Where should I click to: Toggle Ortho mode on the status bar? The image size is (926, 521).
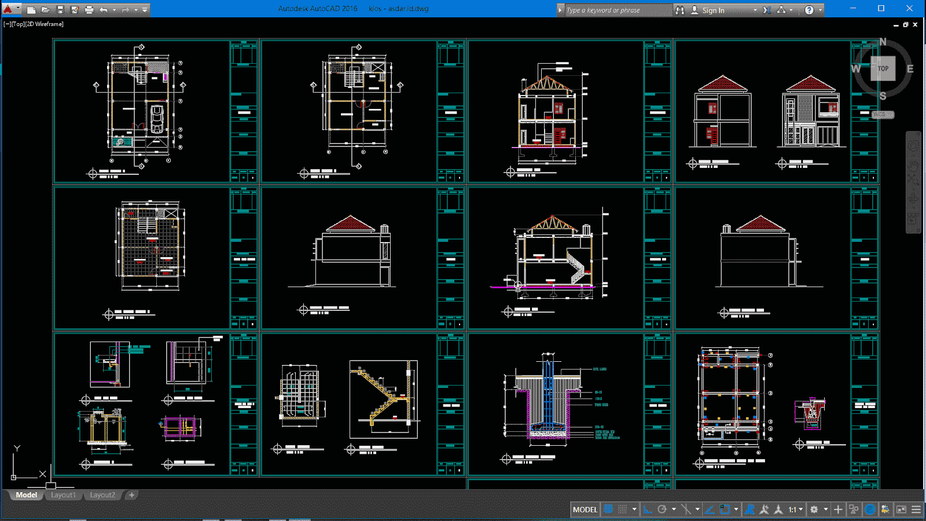click(647, 509)
